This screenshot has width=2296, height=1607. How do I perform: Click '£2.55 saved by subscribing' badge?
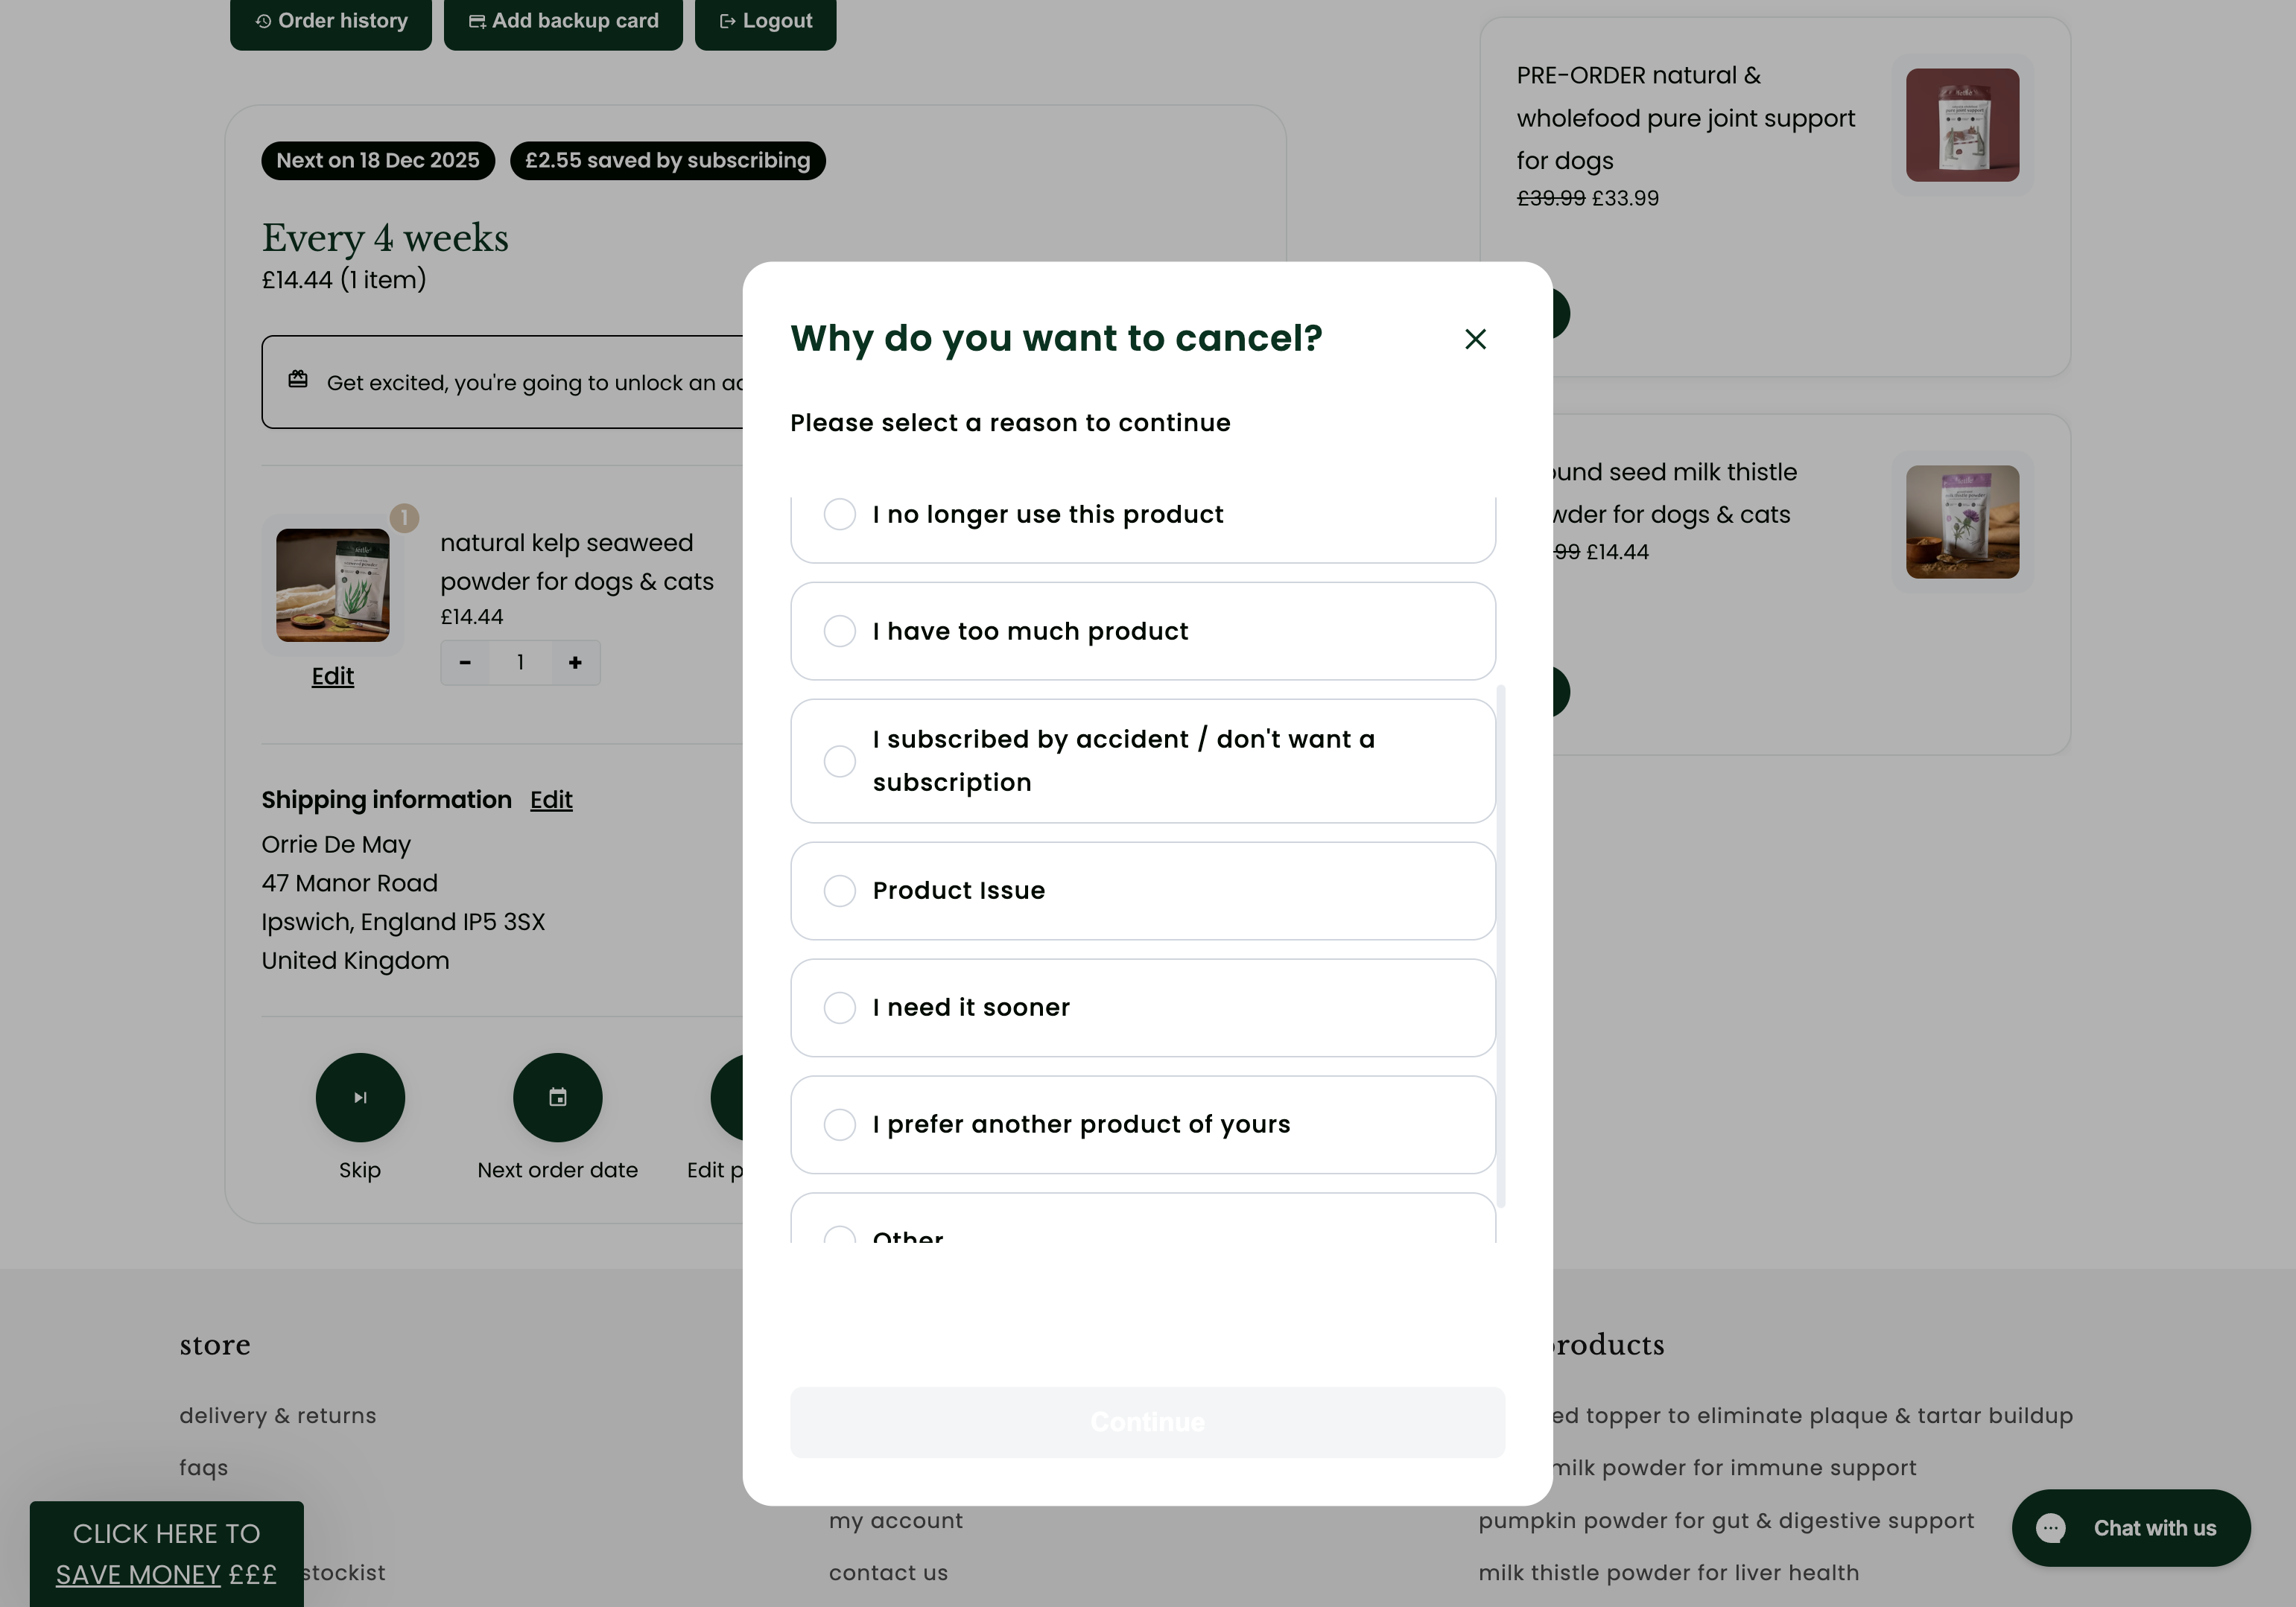668,161
